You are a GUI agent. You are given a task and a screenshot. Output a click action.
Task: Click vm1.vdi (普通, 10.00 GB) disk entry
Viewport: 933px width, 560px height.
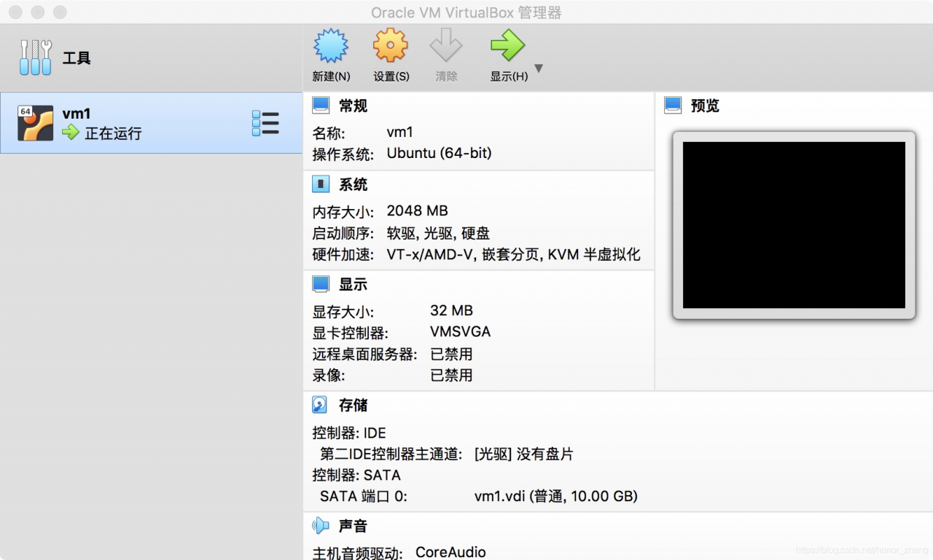(x=556, y=497)
